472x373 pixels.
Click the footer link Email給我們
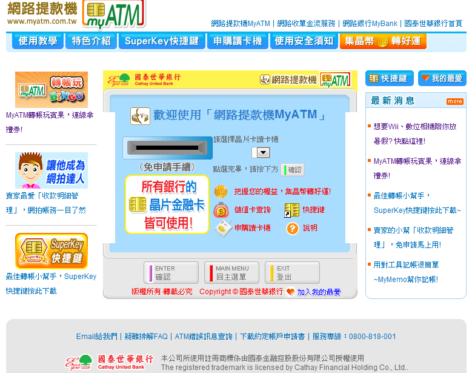tap(96, 337)
